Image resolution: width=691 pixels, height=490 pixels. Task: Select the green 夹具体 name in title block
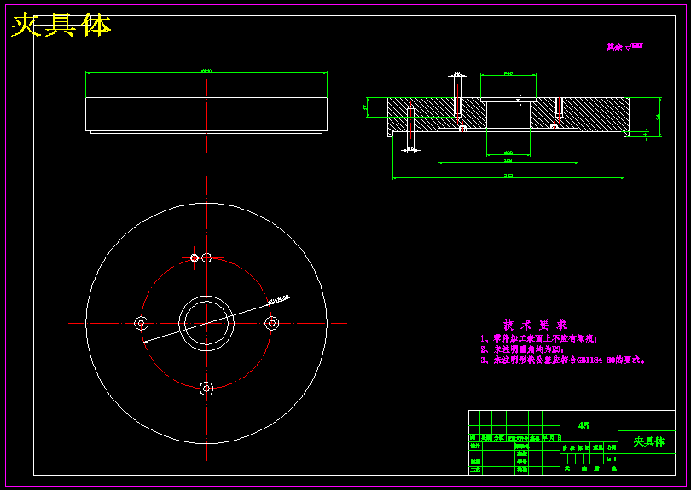click(x=648, y=441)
